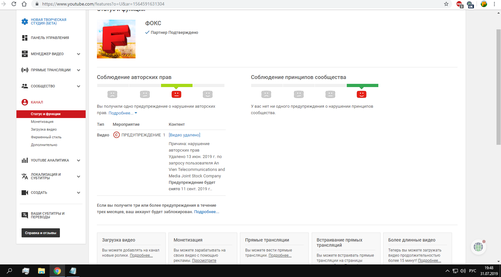Click the volume icon in system tray
The width and height of the screenshot is (501, 277).
coord(463,271)
